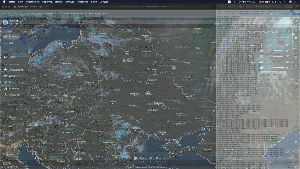Play the satellite time animation
The image size is (300, 169).
click(x=136, y=158)
